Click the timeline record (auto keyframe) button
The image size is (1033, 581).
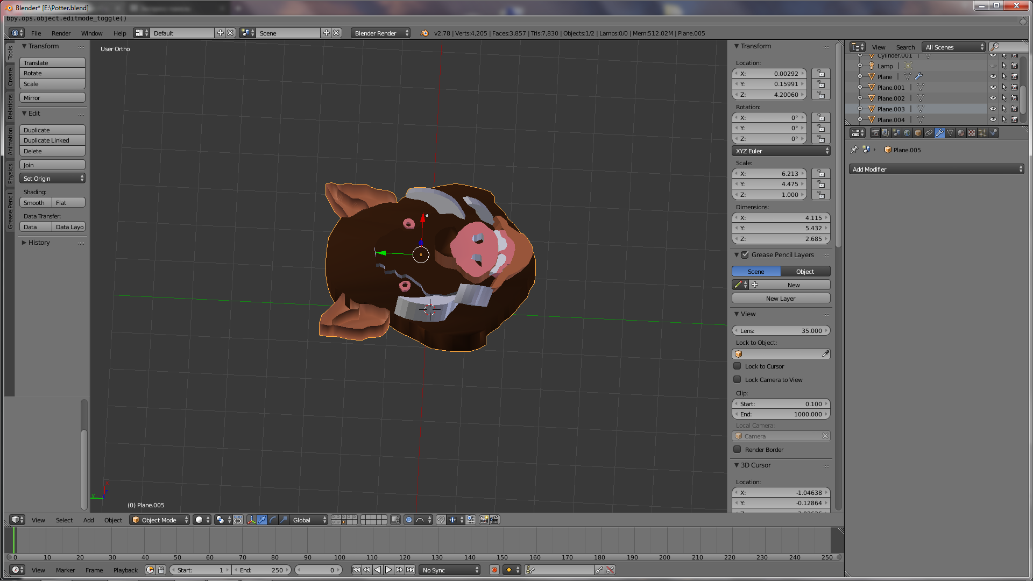(x=494, y=570)
